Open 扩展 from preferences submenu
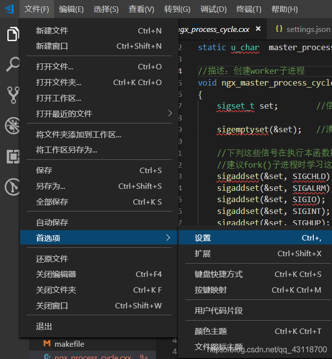The height and width of the screenshot is (359, 332). coord(255,254)
